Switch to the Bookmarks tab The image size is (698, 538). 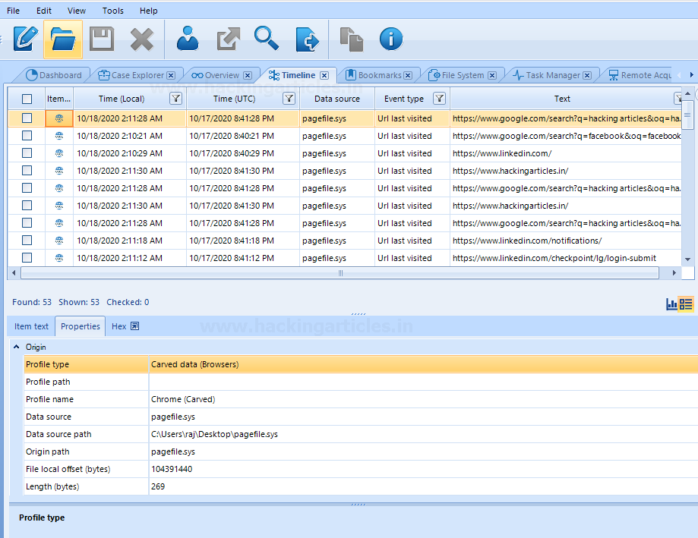click(378, 75)
